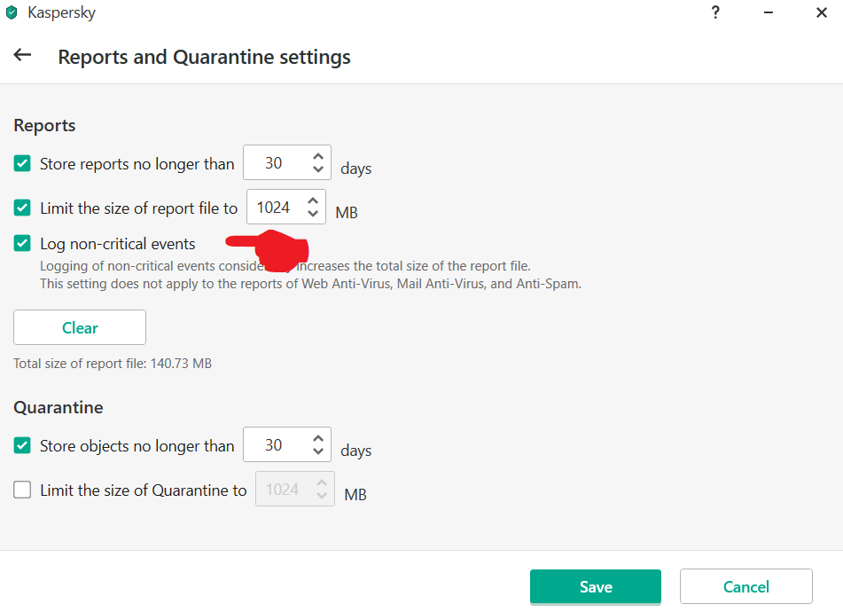This screenshot has height=612, width=843.
Task: Cancel the settings changes
Action: [745, 587]
